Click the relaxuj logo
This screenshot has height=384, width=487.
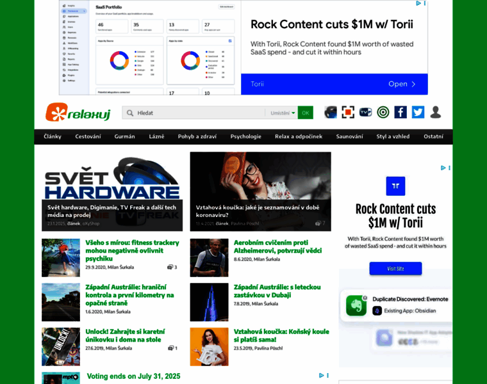[x=78, y=112]
